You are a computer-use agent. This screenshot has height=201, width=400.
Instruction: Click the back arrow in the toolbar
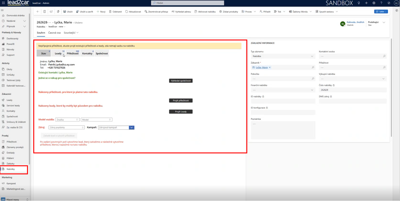[x=38, y=12]
